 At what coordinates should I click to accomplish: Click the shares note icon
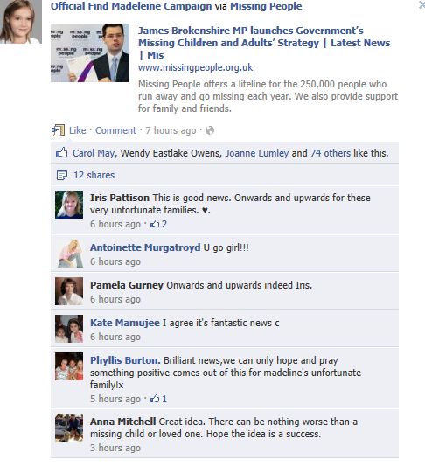pos(61,175)
